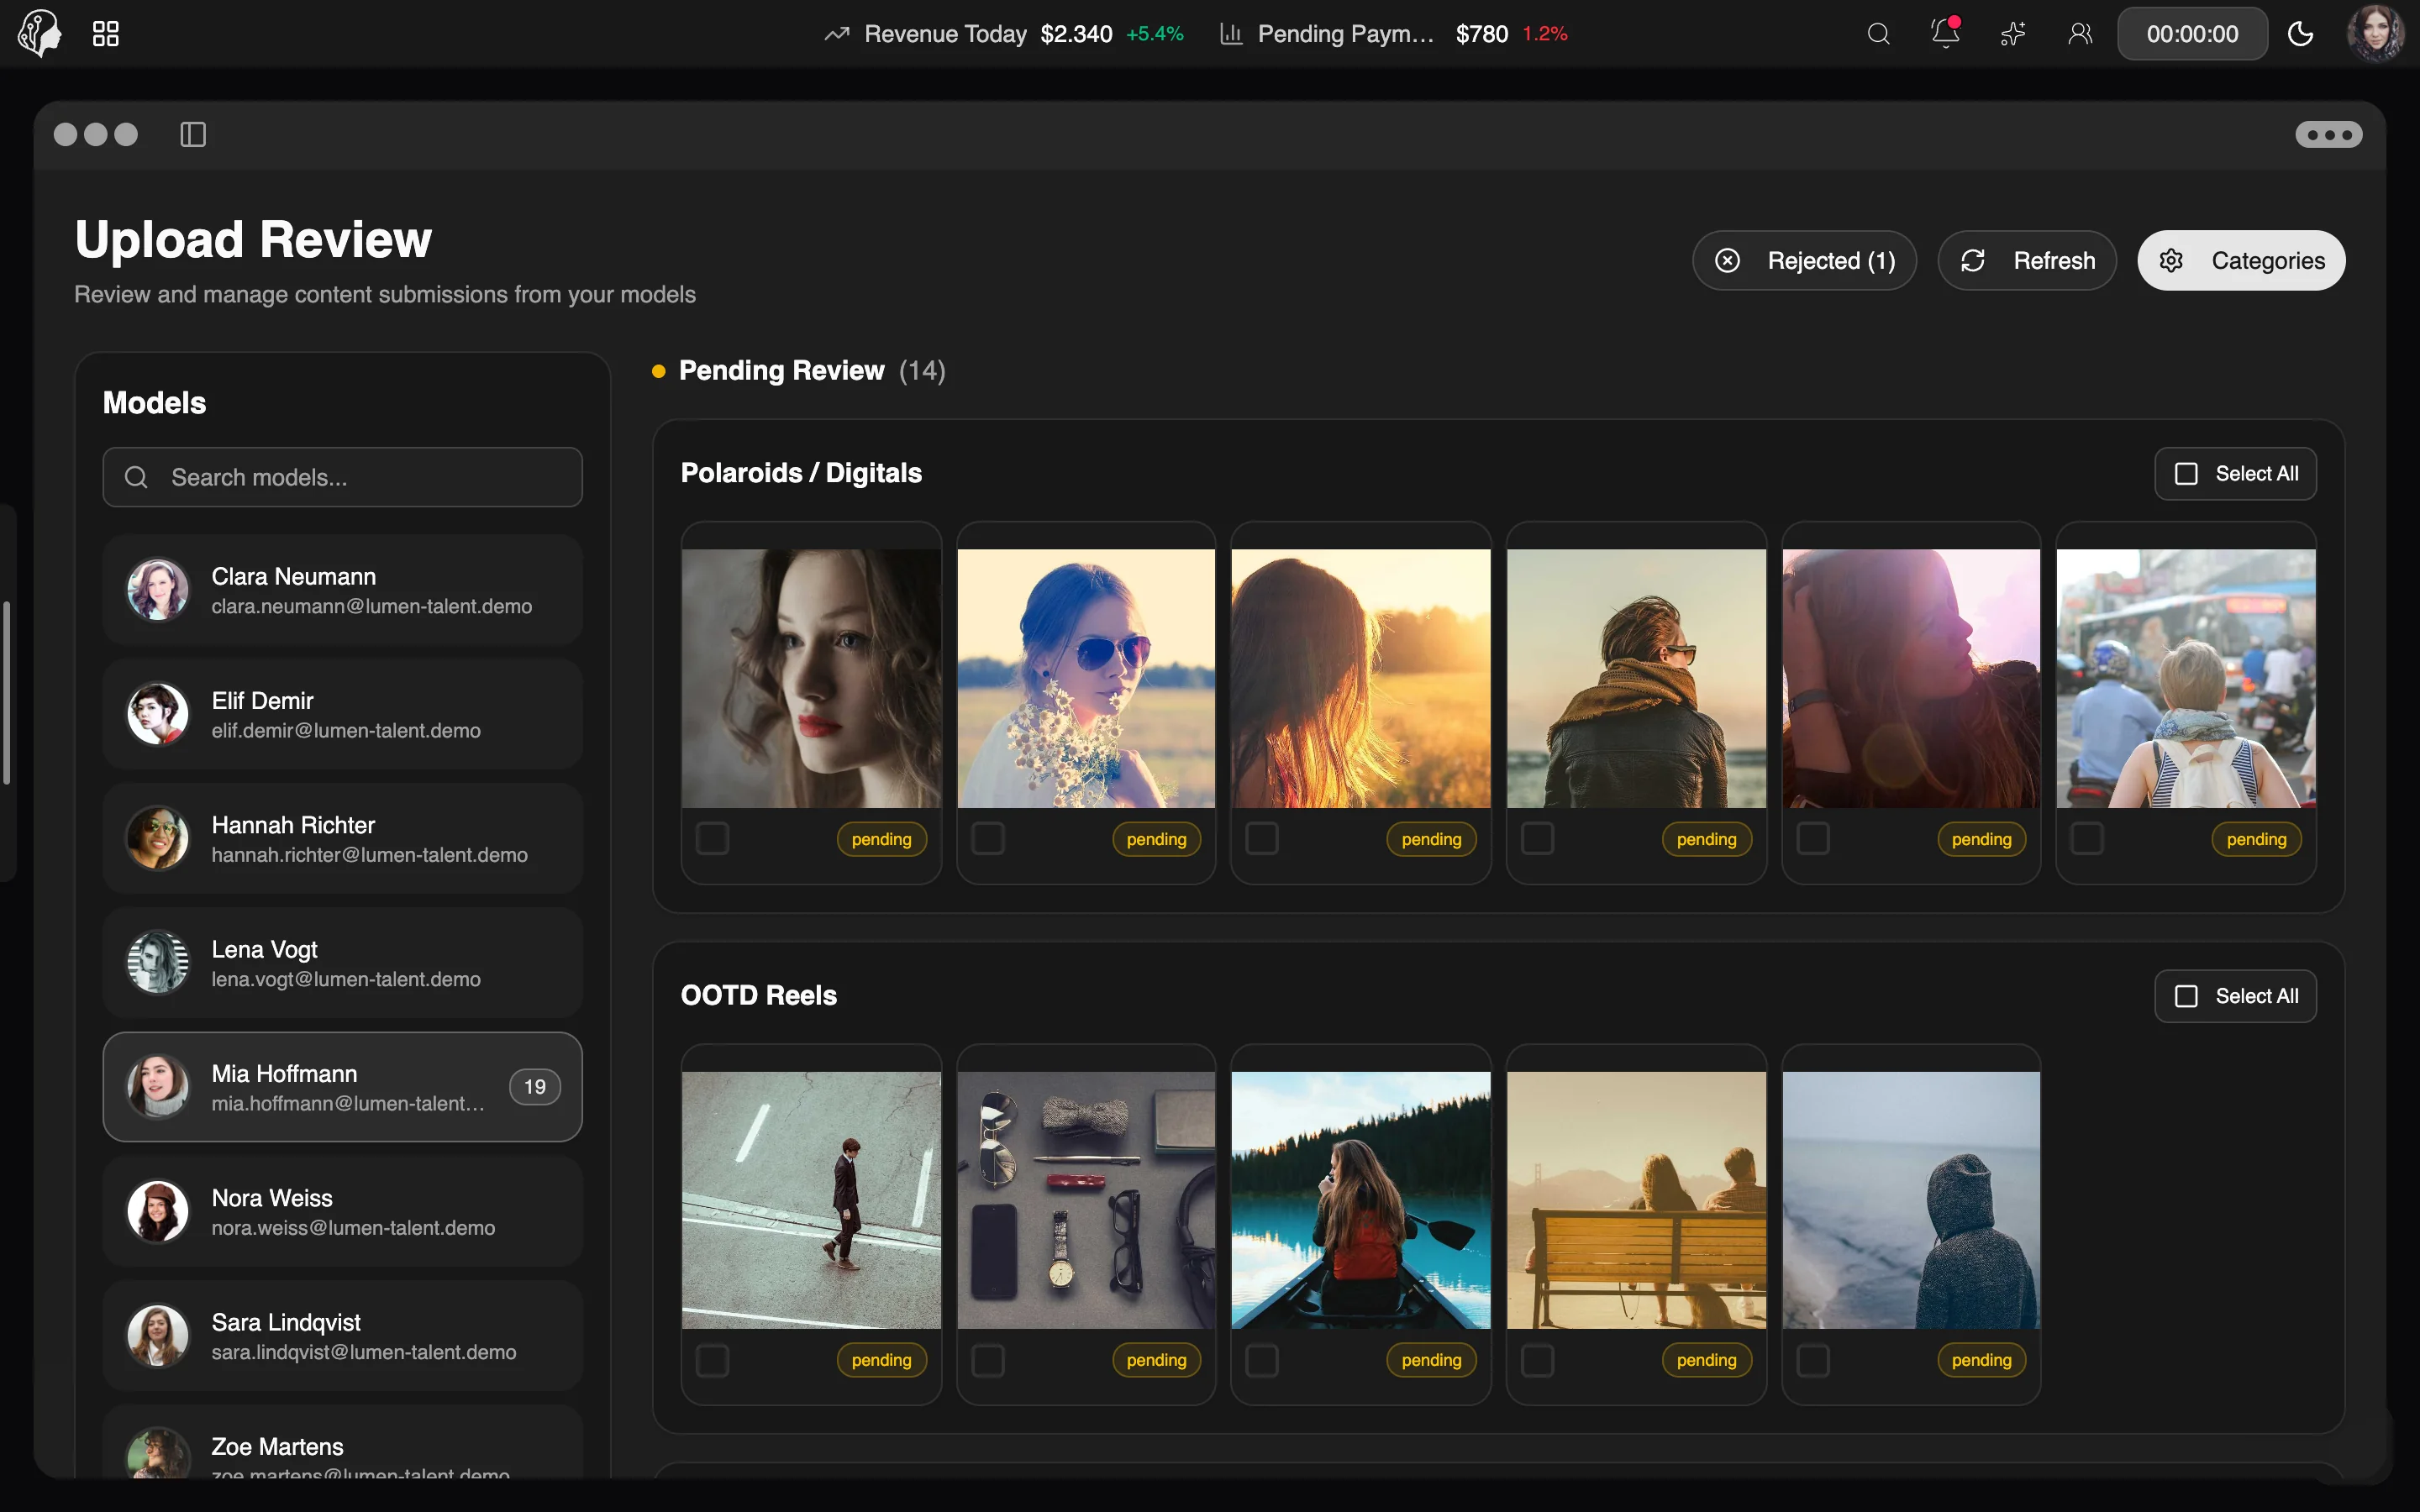The height and width of the screenshot is (1512, 2420).
Task: Open the golden sunset hair photo
Action: [1361, 678]
